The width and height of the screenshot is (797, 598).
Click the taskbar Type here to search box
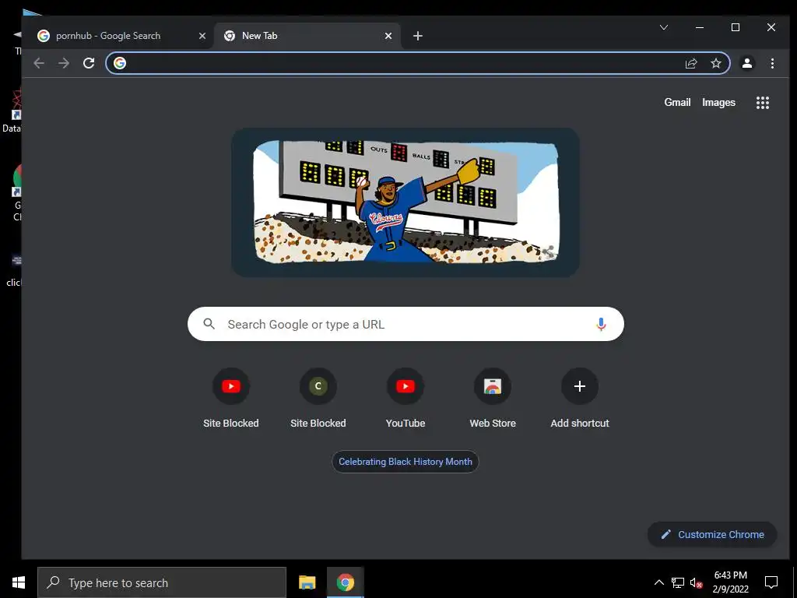[x=162, y=582]
